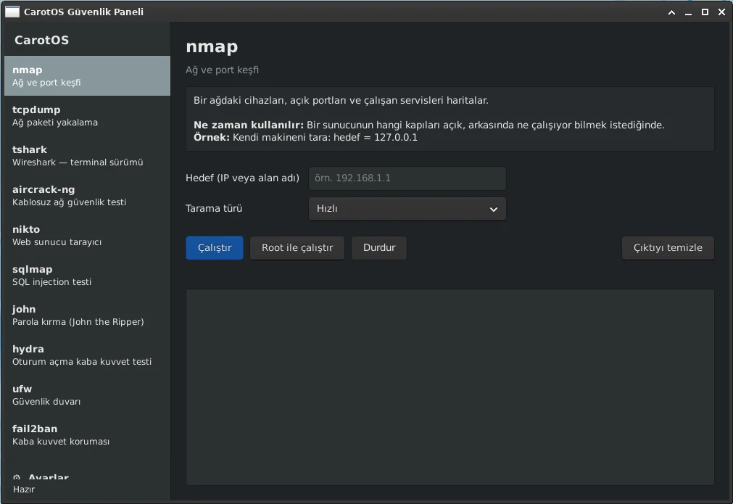Screen dimensions: 733x504
Task: Click the Çalıştır run button
Action: point(215,248)
